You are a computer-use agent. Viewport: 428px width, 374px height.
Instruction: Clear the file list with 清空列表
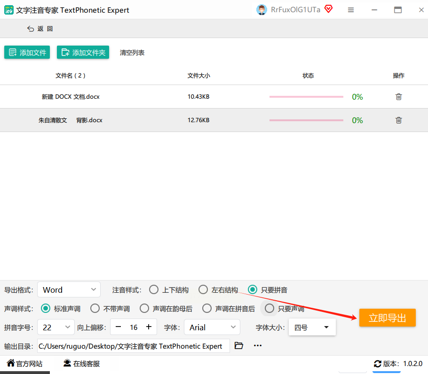coord(132,53)
